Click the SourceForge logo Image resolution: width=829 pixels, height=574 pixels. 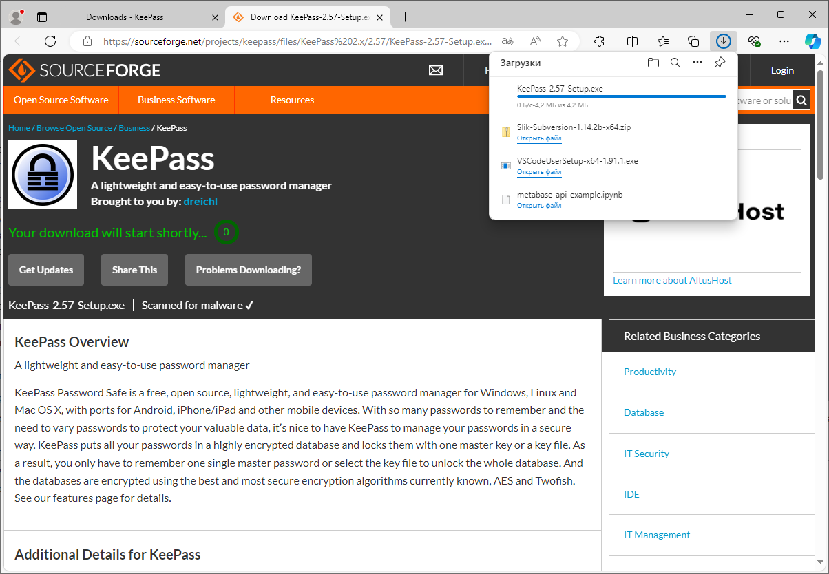85,70
